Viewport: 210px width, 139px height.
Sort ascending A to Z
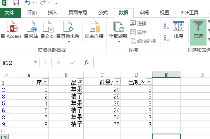coord(166,26)
